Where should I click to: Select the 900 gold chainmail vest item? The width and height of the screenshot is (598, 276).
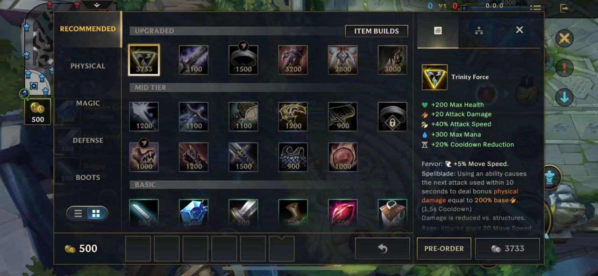(x=293, y=157)
